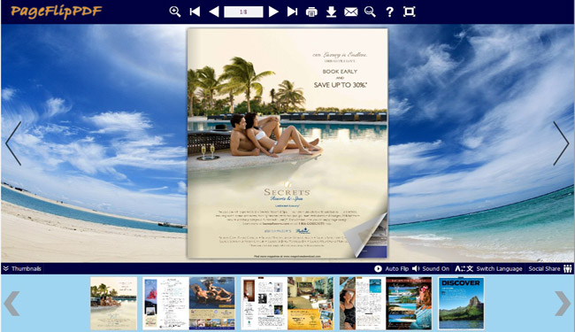Open the thumbnail page with the brown door

[264, 304]
